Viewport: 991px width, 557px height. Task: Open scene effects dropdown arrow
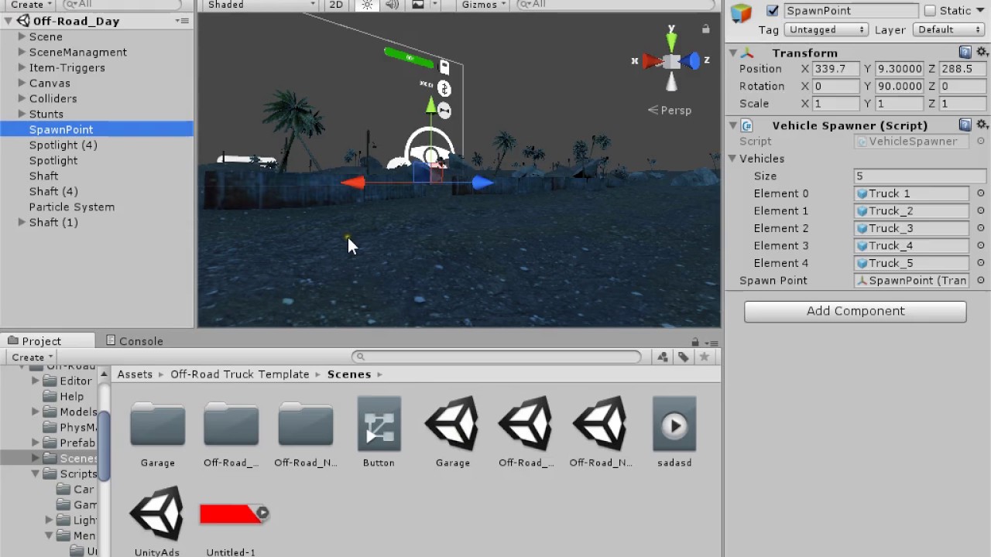[x=435, y=5]
